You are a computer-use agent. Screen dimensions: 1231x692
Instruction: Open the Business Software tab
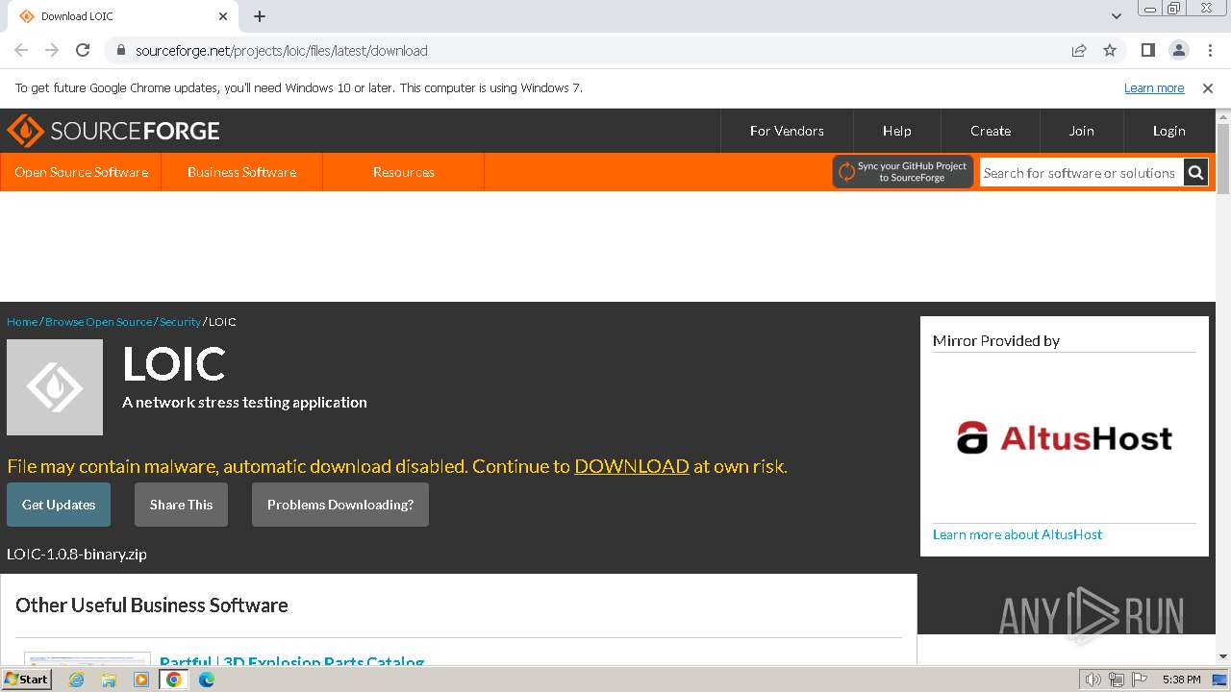click(241, 172)
